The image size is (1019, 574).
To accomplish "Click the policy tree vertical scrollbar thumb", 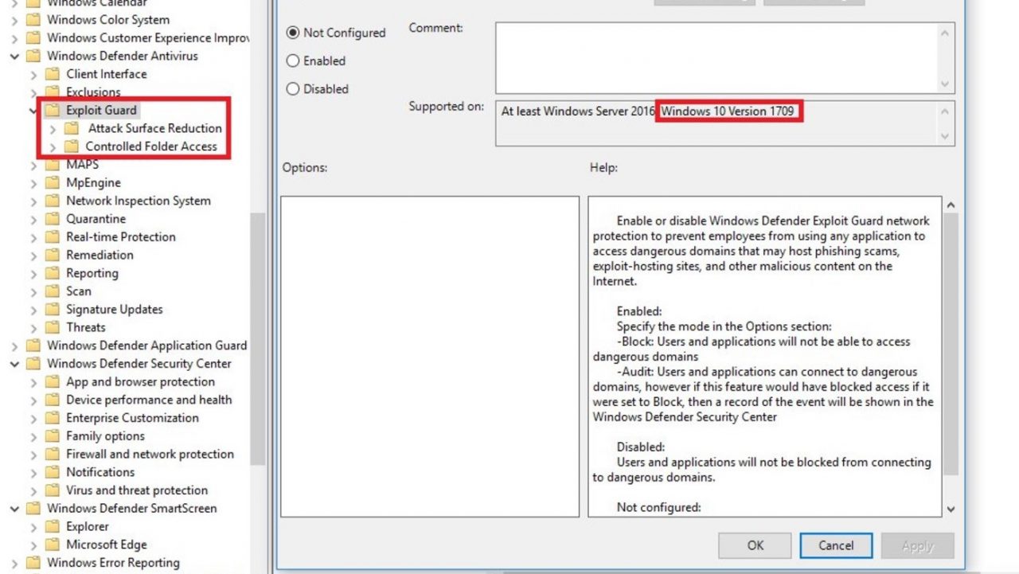I will pyautogui.click(x=258, y=338).
